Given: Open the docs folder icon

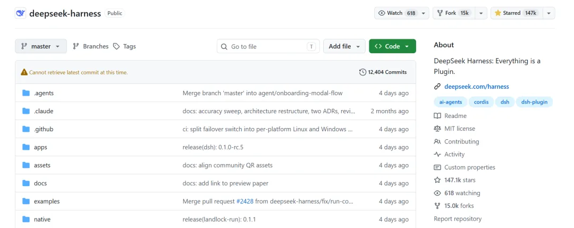Looking at the screenshot, I should click(26, 183).
